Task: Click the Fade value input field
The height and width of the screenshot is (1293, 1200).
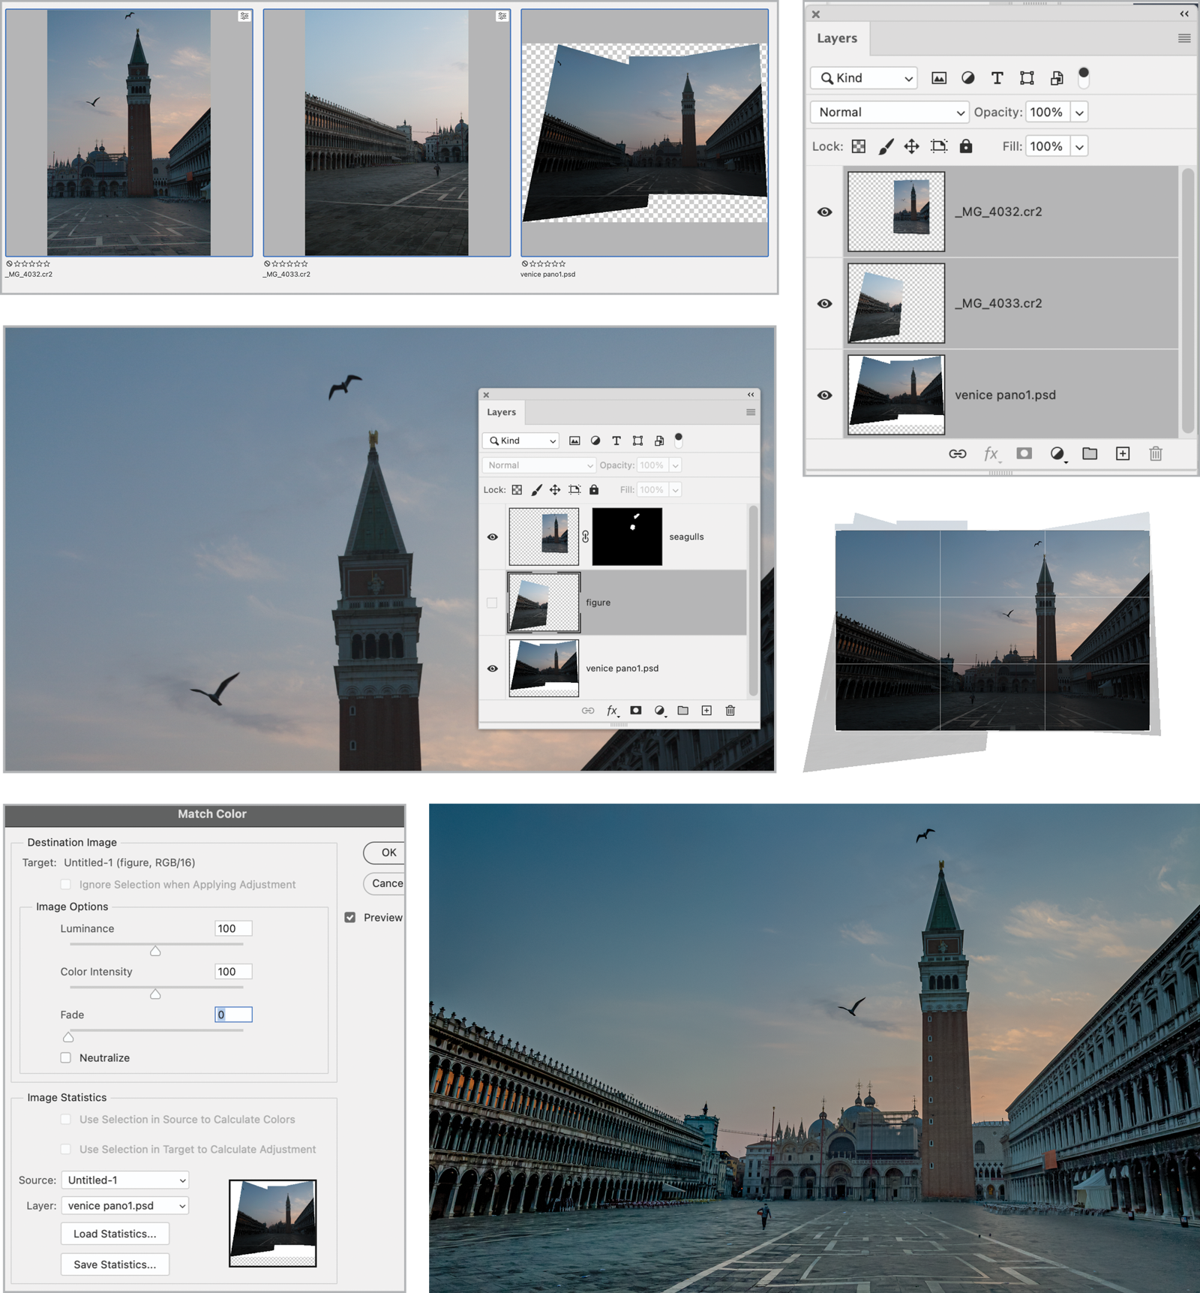Action: tap(233, 1015)
